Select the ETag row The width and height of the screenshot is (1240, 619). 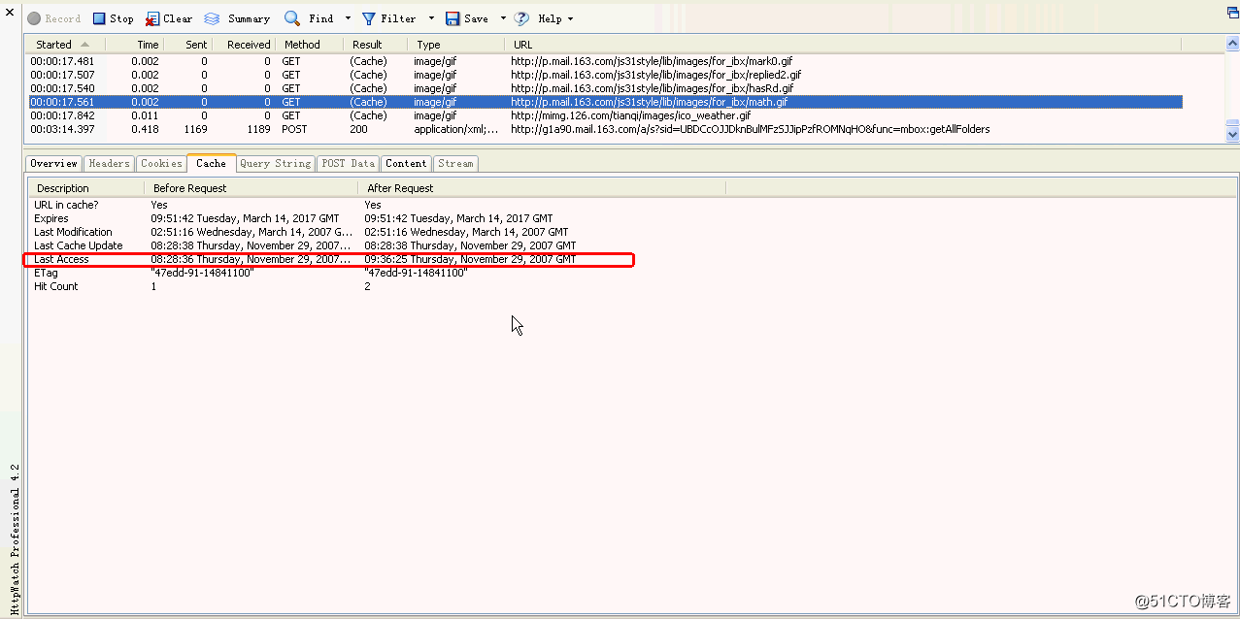click(x=379, y=273)
